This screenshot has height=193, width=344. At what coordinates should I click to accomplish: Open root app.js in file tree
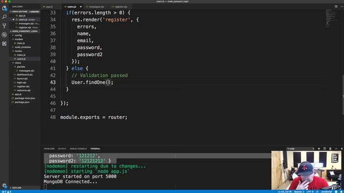(18, 94)
